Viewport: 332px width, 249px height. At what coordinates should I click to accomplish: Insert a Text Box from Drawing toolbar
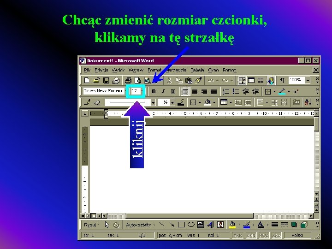pyautogui.click(x=200, y=225)
